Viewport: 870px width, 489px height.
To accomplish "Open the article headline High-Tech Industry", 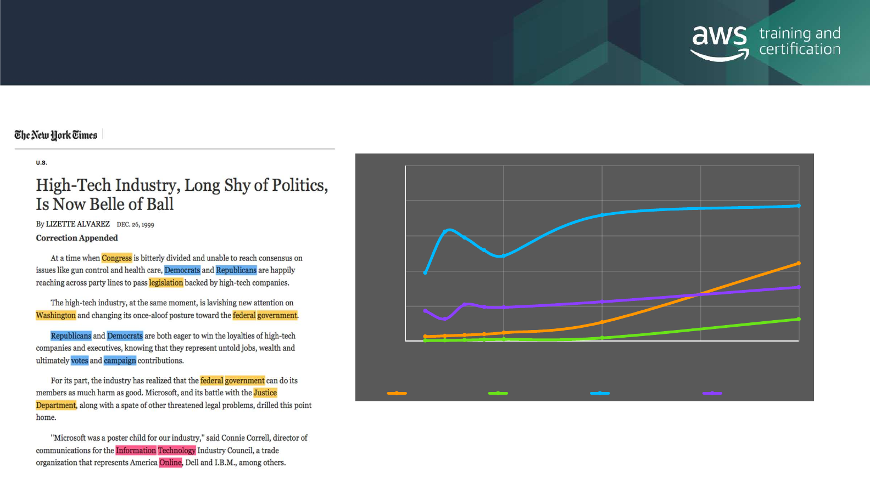I will click(x=182, y=195).
